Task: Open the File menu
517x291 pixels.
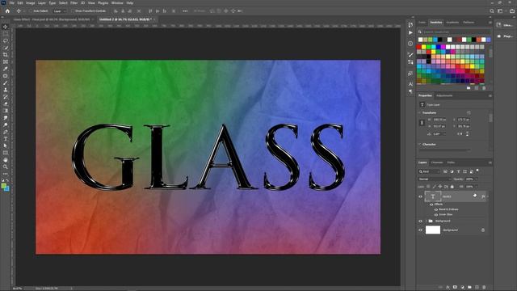Action: [12, 3]
